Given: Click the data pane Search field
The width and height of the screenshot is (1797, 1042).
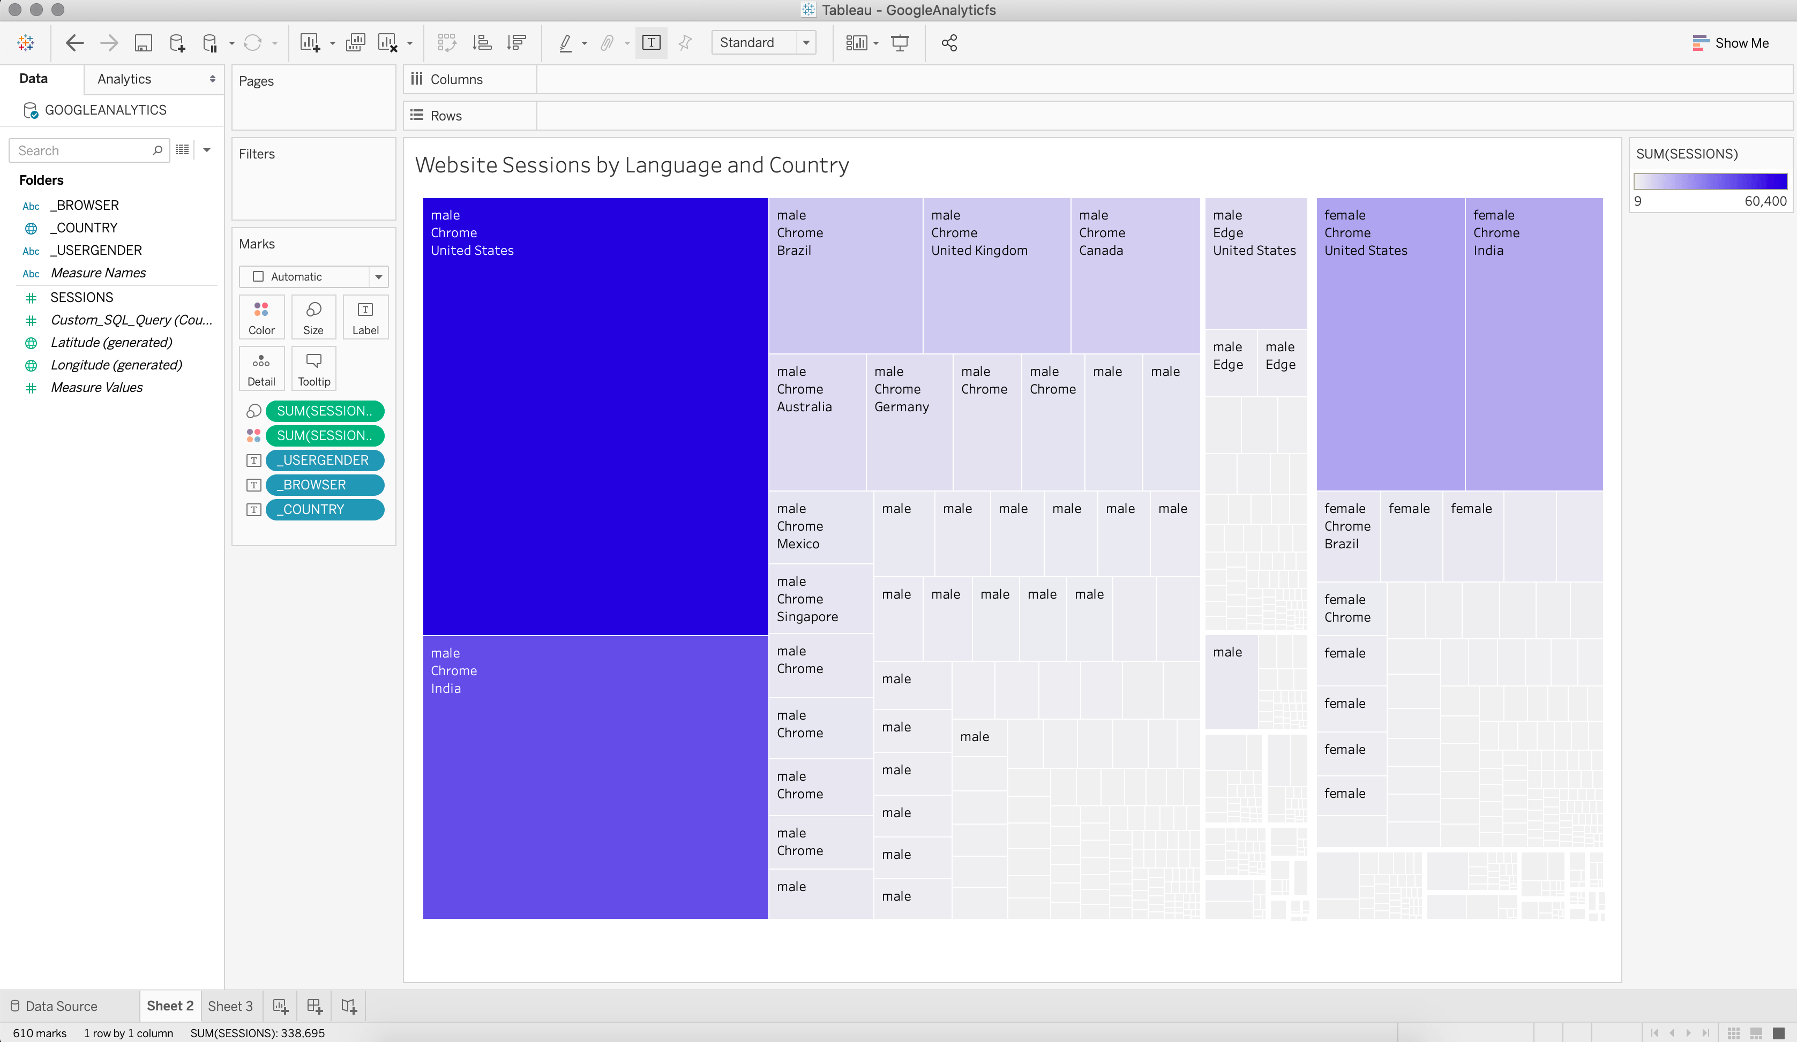Looking at the screenshot, I should (83, 150).
